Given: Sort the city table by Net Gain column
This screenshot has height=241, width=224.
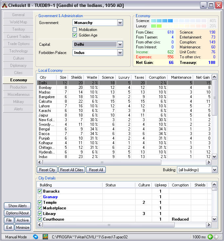Looking at the screenshot, I should click(x=203, y=77).
